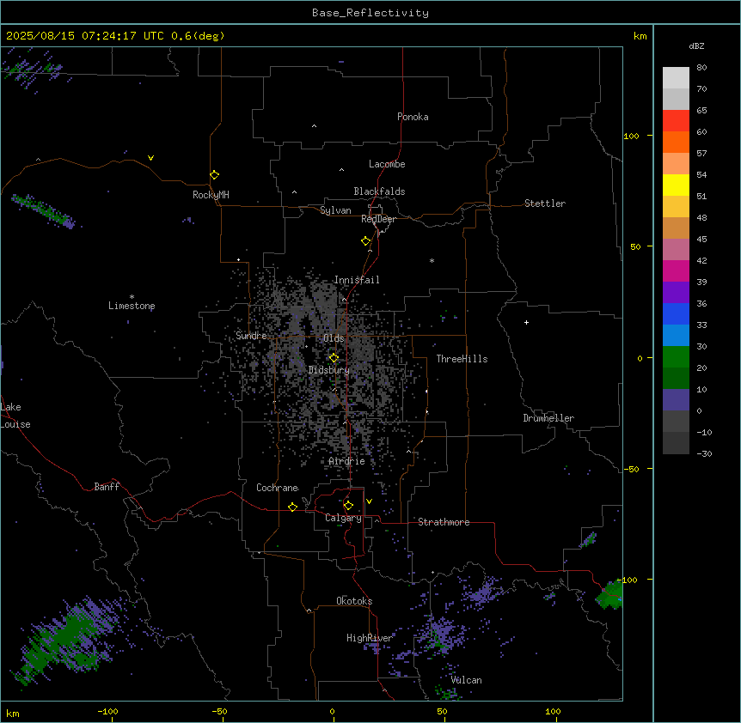Select the yellow diamond marker between Olds and Didsbury
This screenshot has height=723, width=741.
334,358
